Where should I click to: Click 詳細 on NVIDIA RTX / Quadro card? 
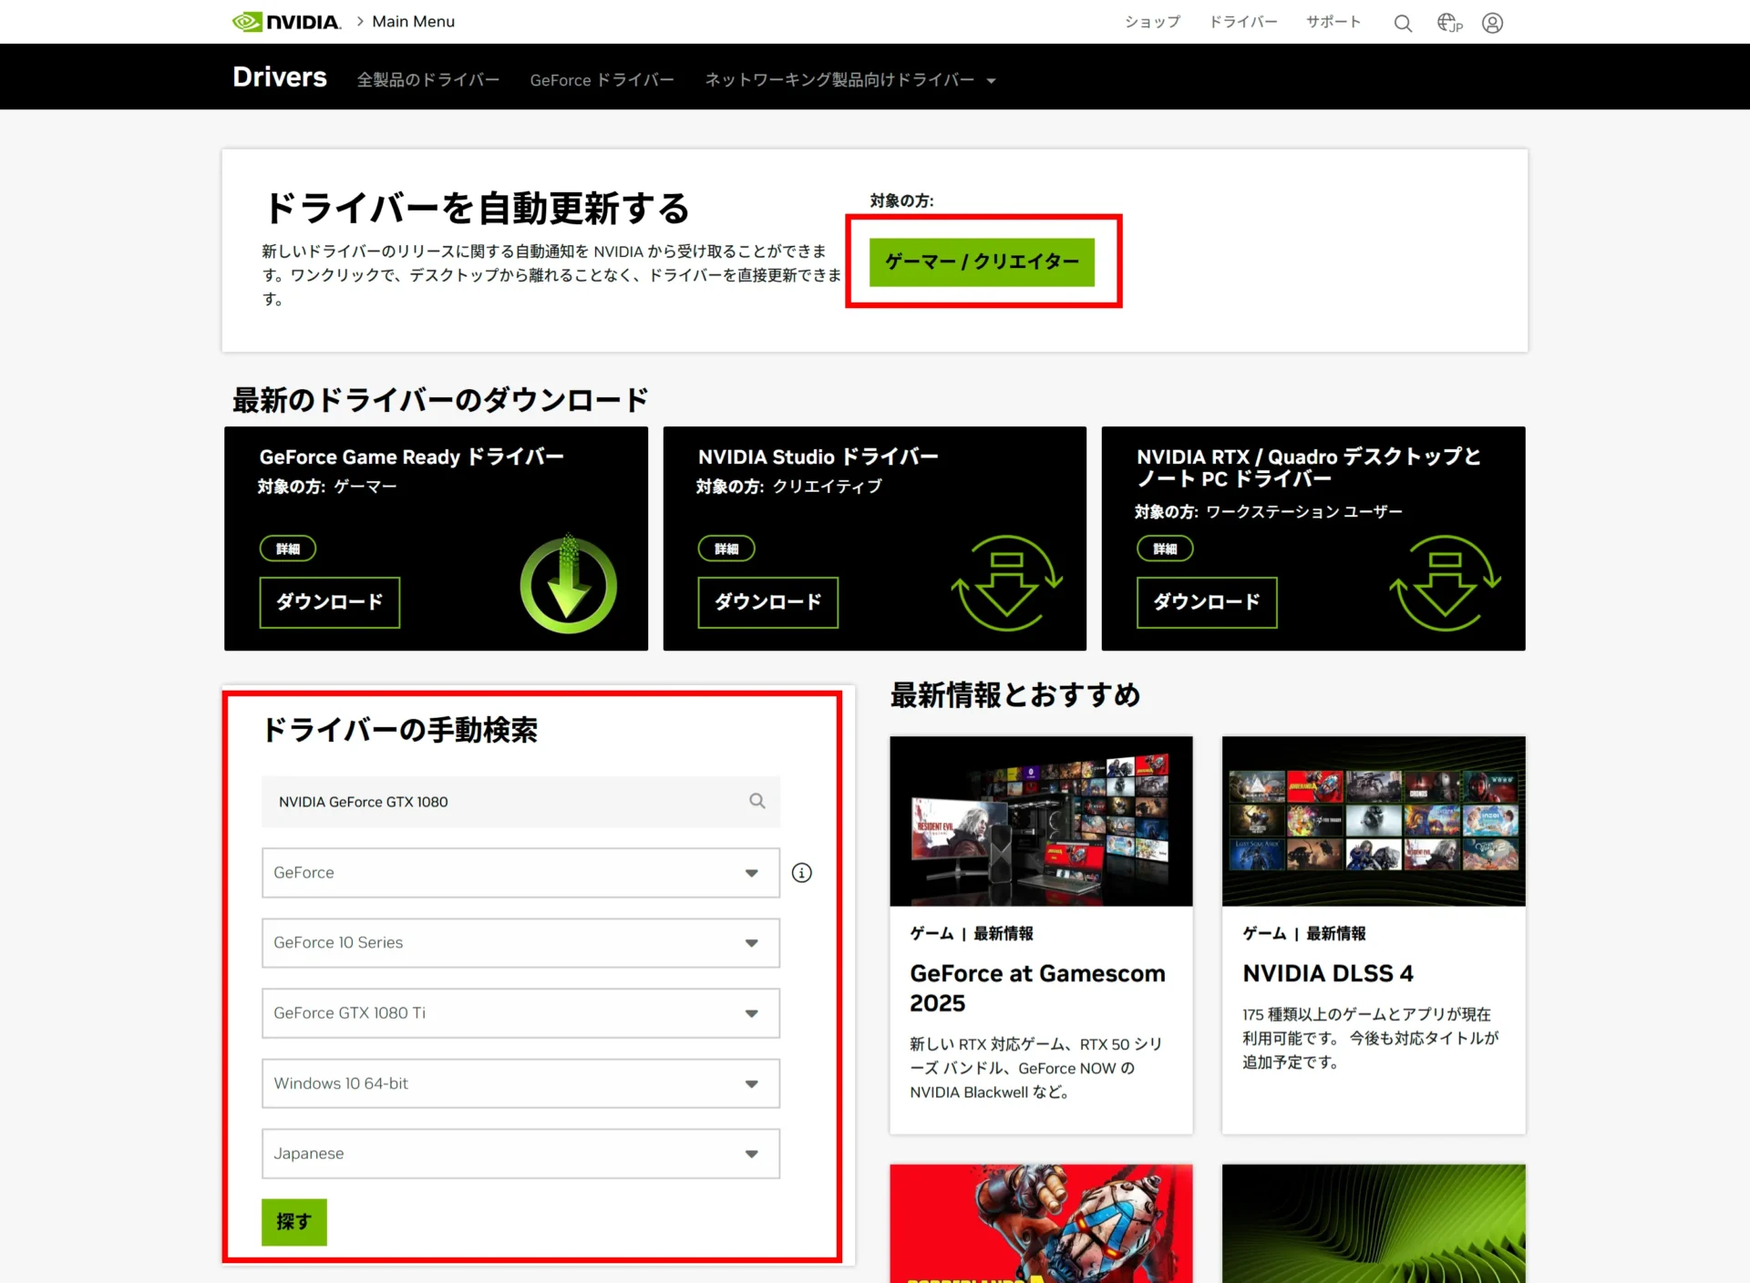tap(1165, 549)
